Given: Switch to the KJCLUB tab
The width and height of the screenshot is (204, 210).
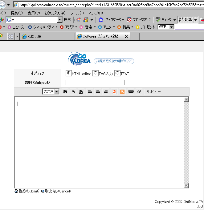Looking at the screenshot, I should tap(47, 36).
